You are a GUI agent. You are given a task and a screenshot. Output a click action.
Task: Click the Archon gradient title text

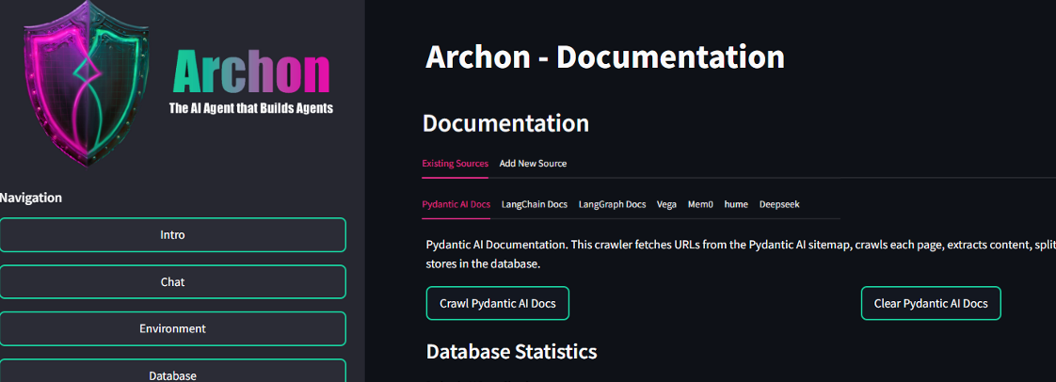(252, 72)
